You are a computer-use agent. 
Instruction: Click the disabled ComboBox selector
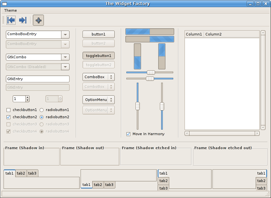[x=98, y=87]
